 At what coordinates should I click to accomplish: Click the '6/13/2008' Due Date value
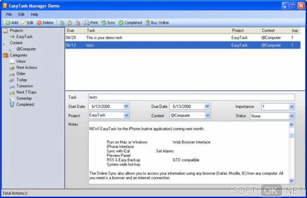pos(182,106)
